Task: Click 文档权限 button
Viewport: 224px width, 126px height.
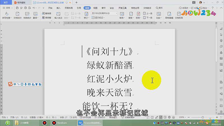Action: click(x=179, y=15)
